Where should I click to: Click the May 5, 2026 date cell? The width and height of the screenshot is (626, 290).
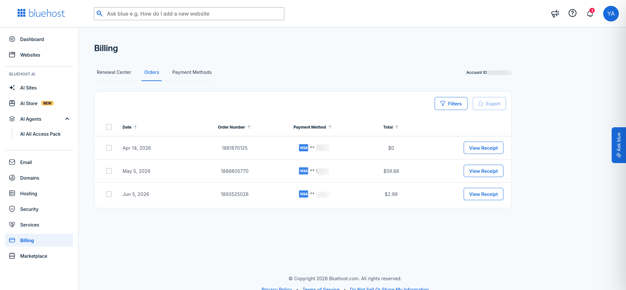tap(136, 171)
